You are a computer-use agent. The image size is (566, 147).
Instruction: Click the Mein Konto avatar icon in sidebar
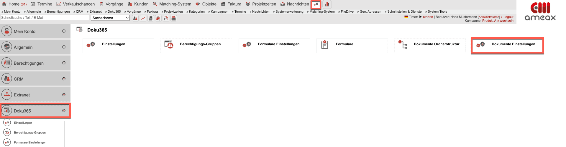point(7,31)
